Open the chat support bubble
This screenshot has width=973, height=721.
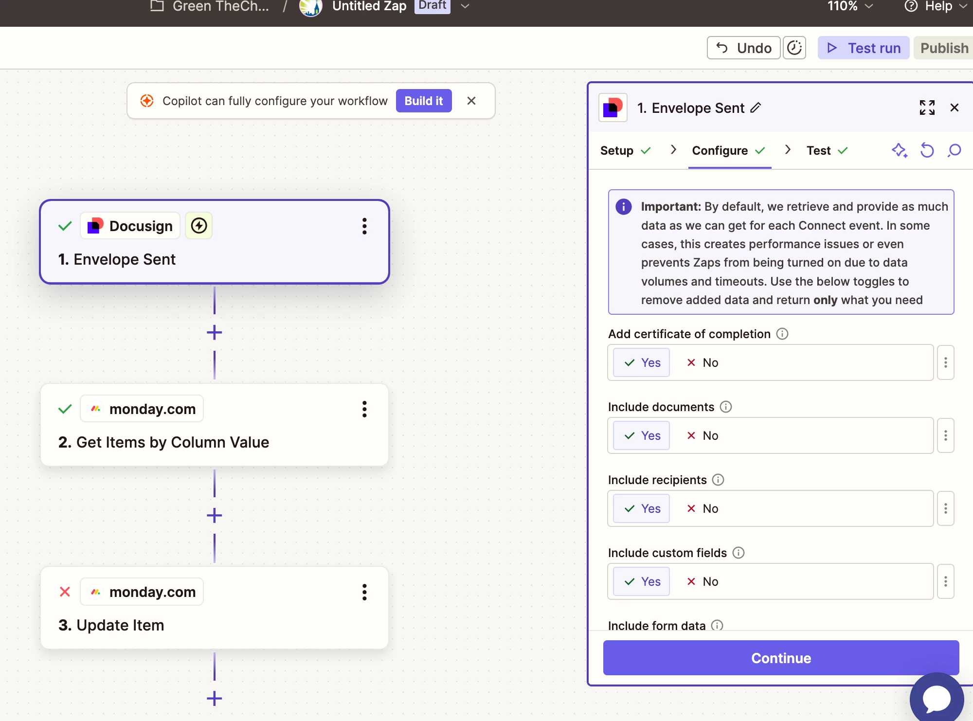click(937, 699)
